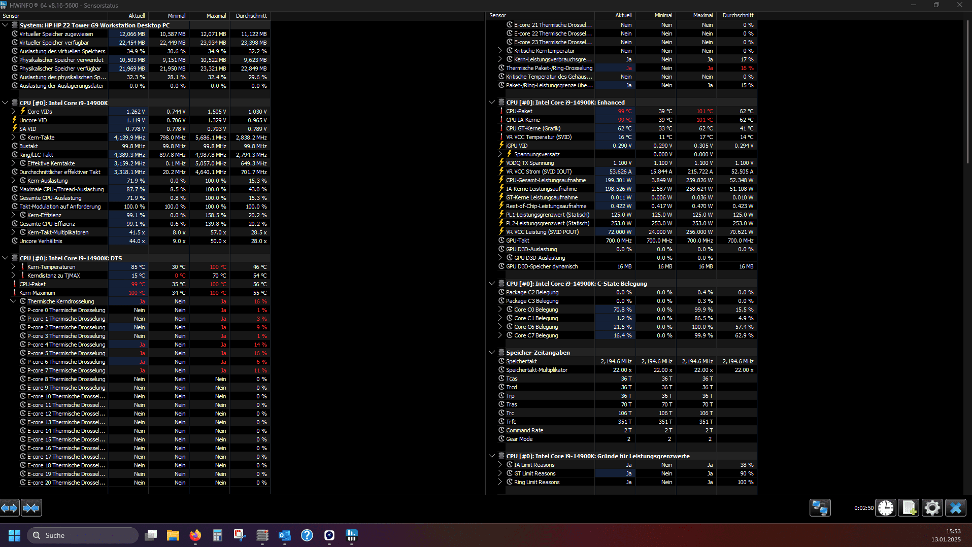This screenshot has width=972, height=547.
Task: Select the Uncore VID row
Action: [x=135, y=120]
